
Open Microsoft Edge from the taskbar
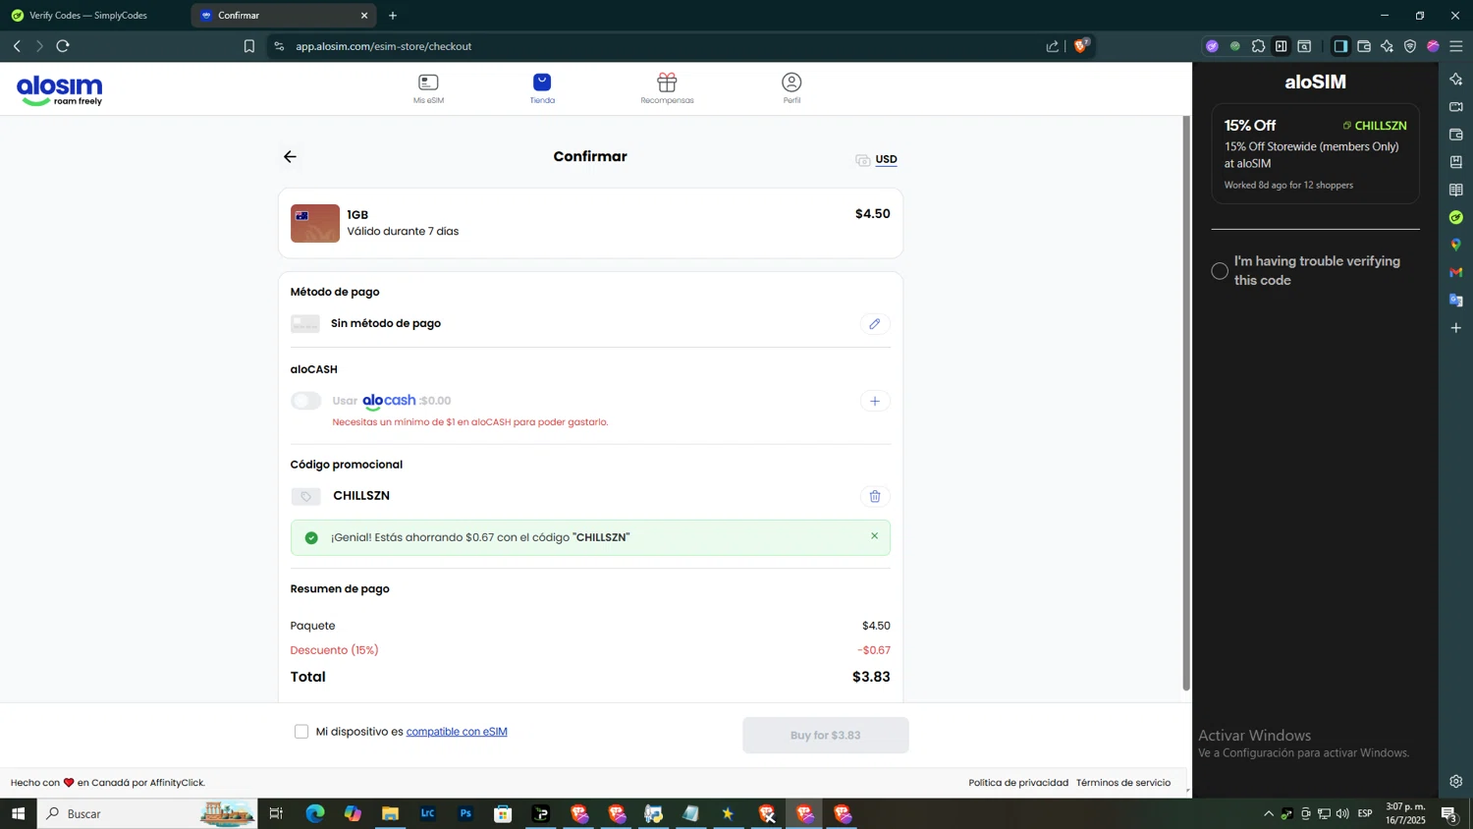[315, 813]
